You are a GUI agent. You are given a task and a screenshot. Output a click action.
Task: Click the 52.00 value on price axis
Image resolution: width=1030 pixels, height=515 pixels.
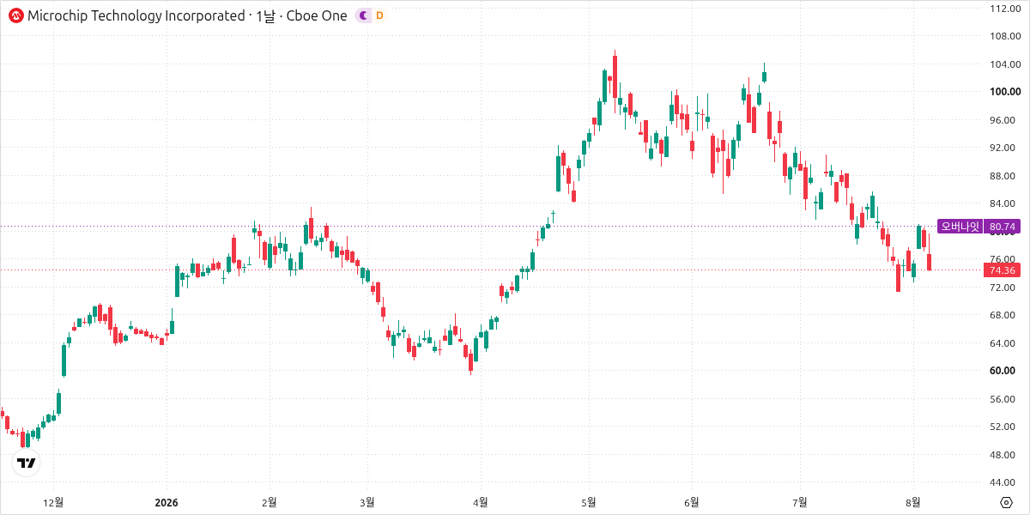1004,427
